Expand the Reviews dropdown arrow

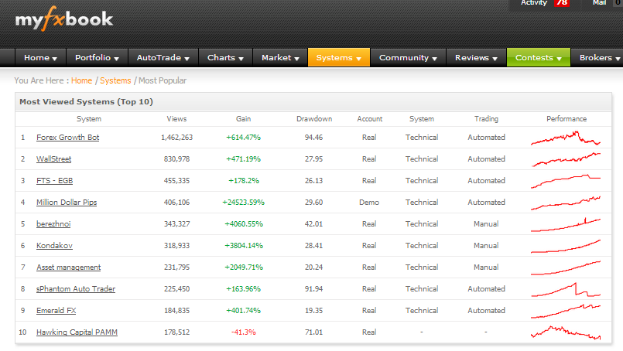(495, 59)
